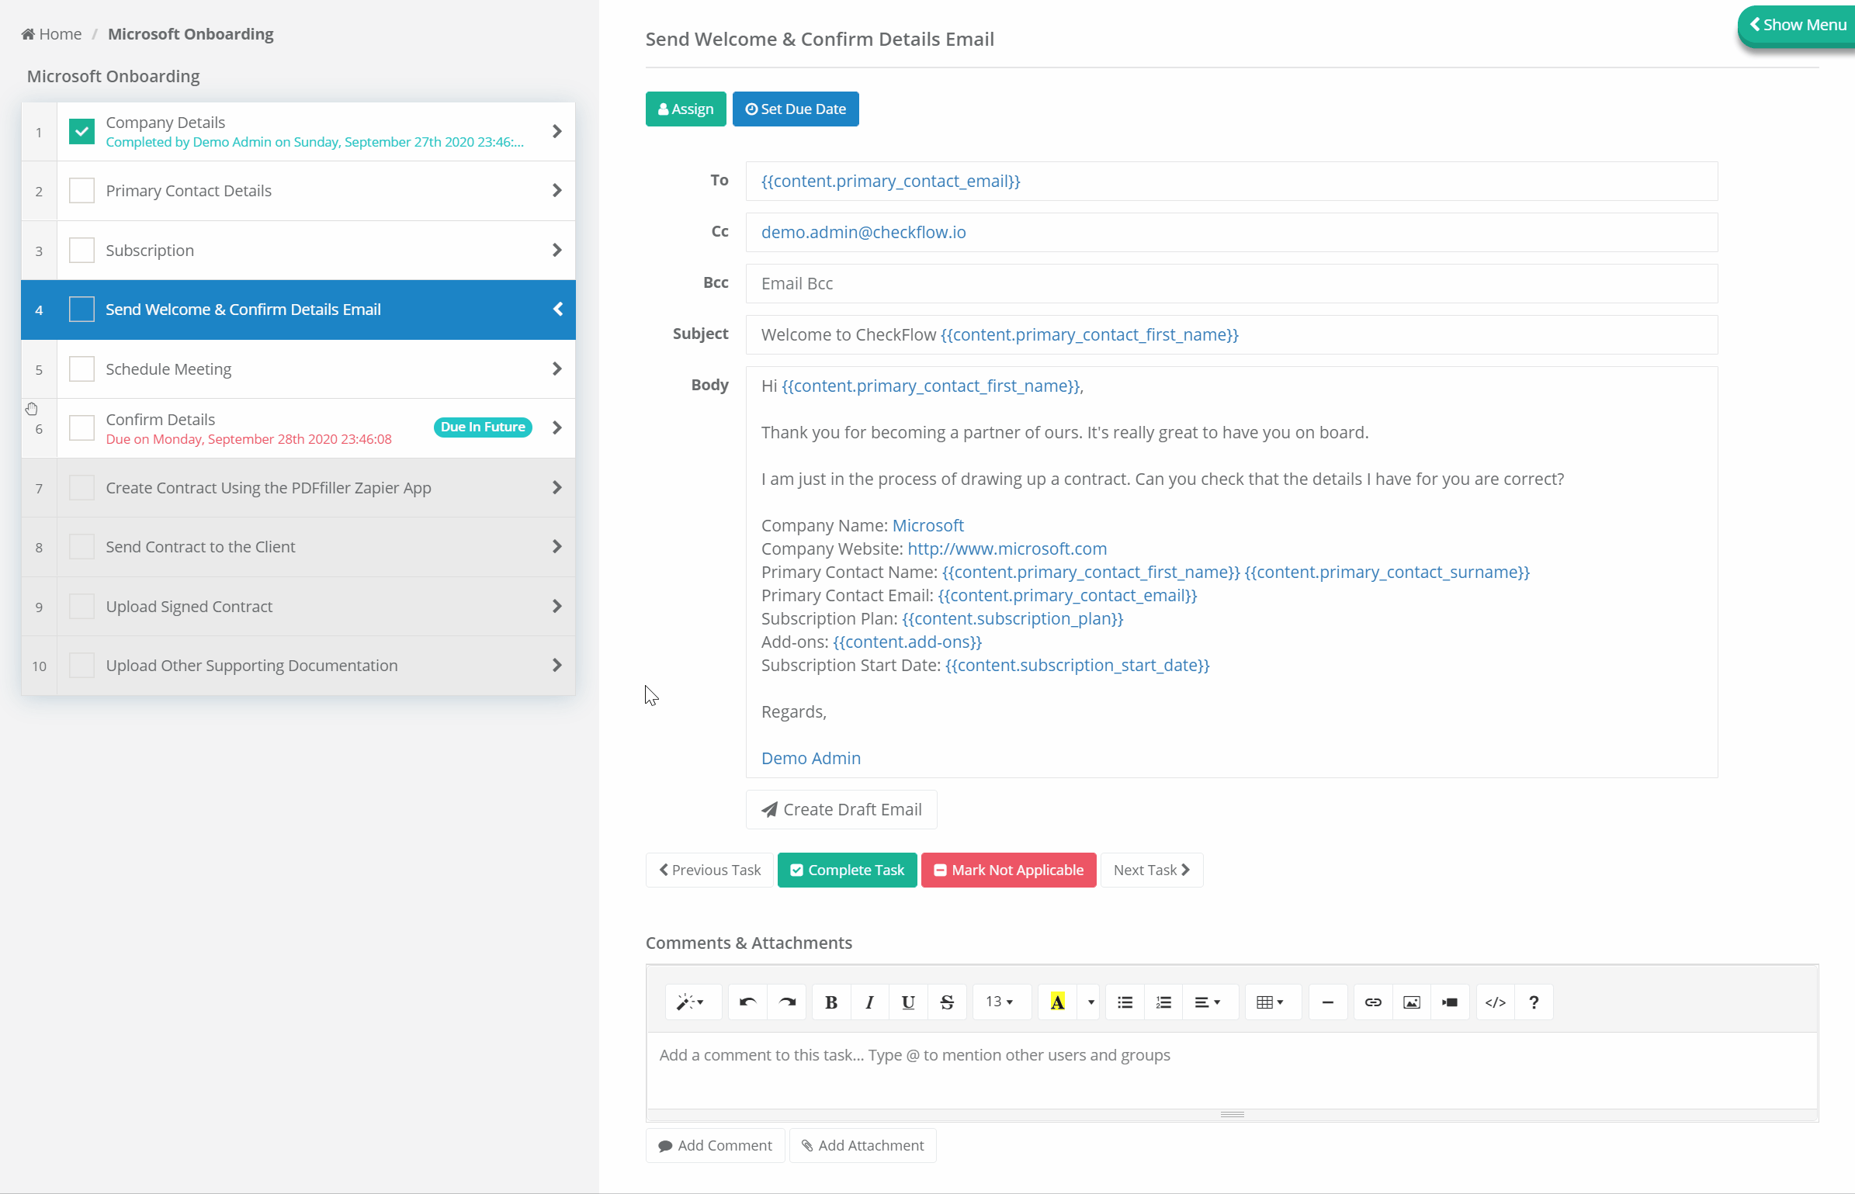Open Home breadcrumb menu link
The width and height of the screenshot is (1855, 1194).
coord(53,34)
